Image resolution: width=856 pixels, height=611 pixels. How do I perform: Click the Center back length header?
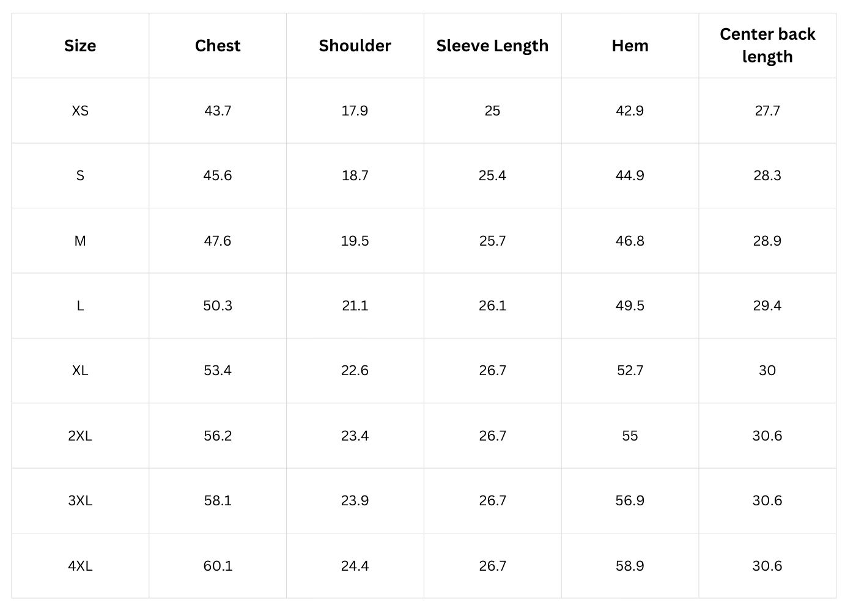pos(767,45)
